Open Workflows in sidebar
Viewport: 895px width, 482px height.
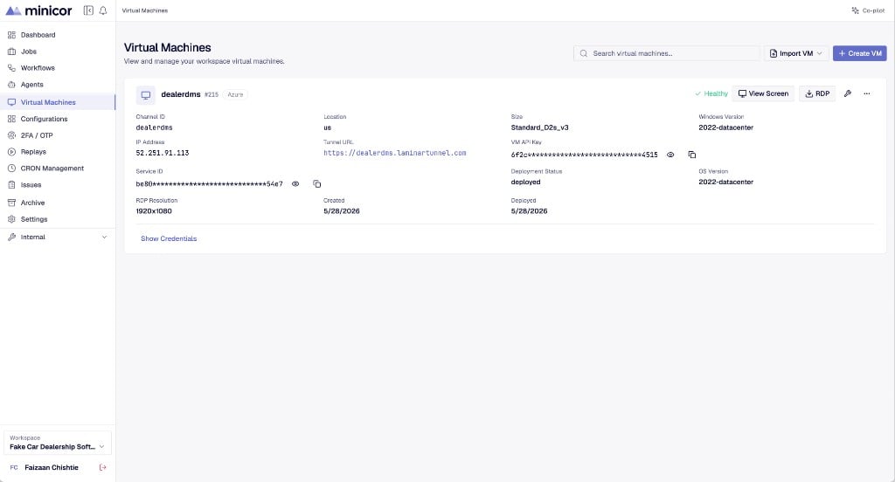click(58, 68)
